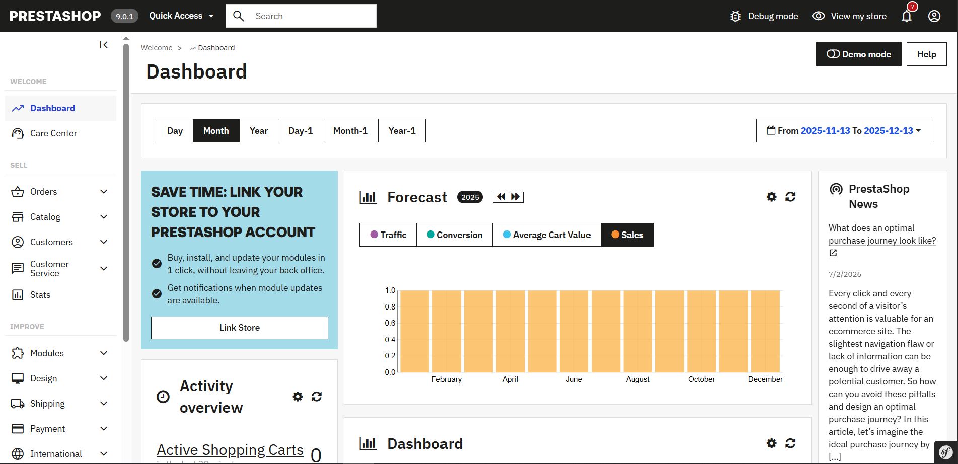Toggle Demo mode switch
Image resolution: width=958 pixels, height=464 pixels.
point(859,54)
